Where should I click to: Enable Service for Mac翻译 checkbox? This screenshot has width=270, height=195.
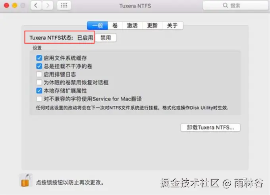39,99
